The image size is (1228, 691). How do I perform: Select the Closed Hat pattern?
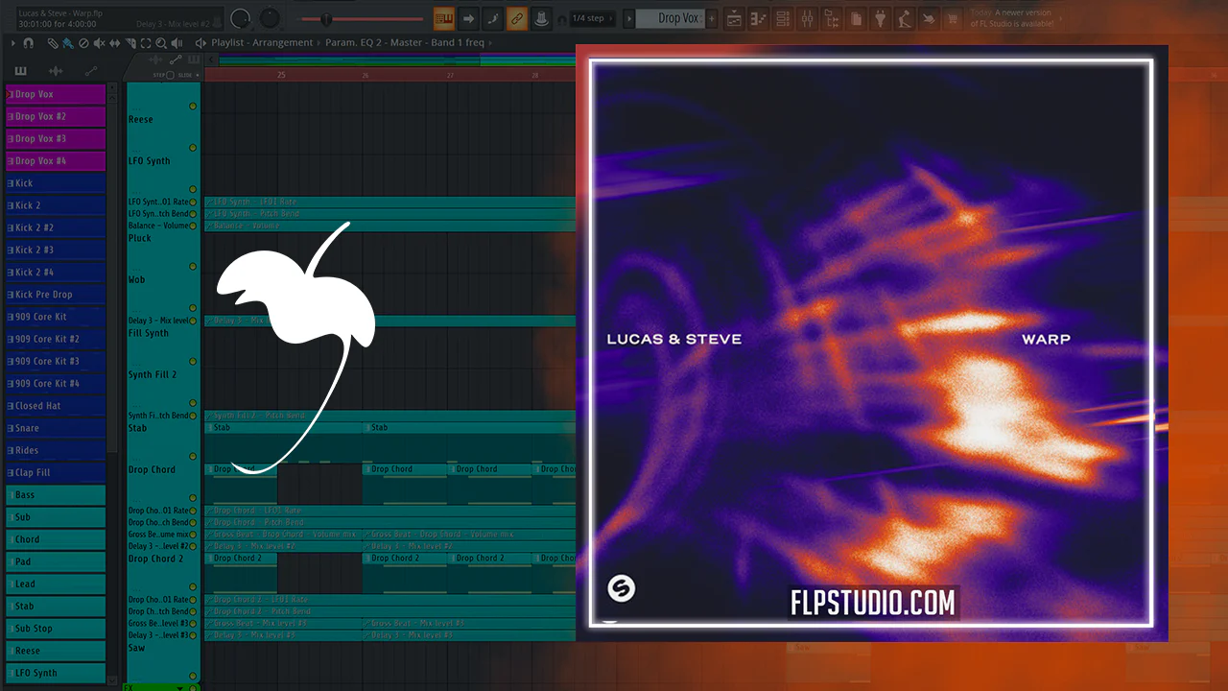[56, 406]
